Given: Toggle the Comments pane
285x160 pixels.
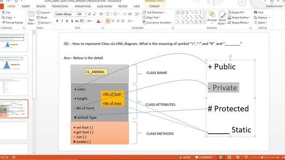Looking at the screenshot, I should (204, 157).
